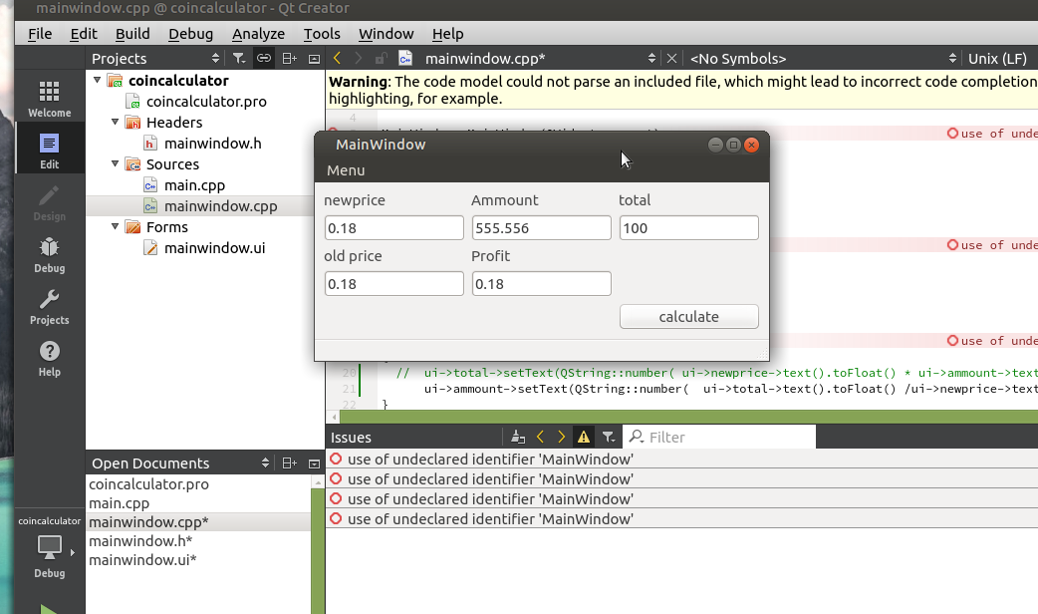Screen dimensions: 1038x614
Task: Open the Window menu
Action: point(386,34)
